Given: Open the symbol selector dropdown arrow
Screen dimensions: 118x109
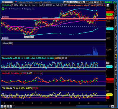Looking at the screenshot, I should point(14,2).
